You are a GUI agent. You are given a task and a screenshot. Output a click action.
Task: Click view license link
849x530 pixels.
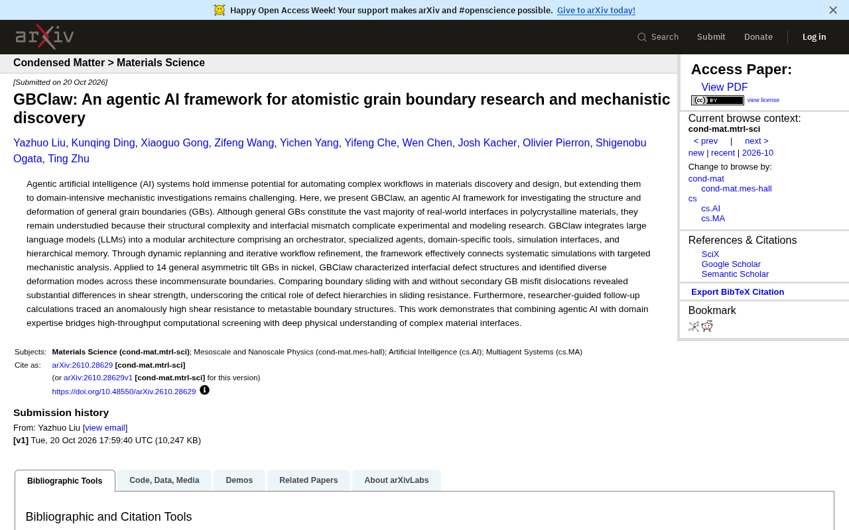(763, 100)
